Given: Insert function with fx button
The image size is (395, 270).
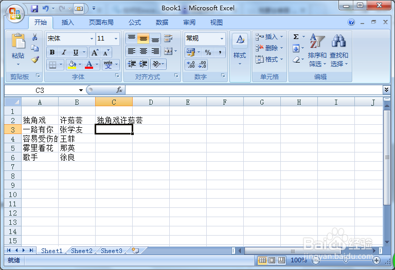Looking at the screenshot, I should click(119, 90).
